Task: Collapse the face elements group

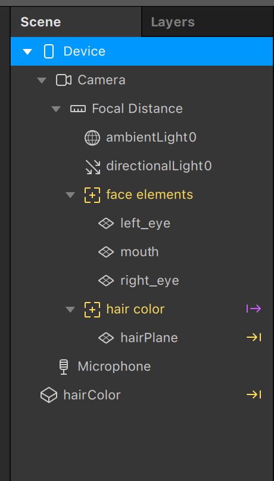Action: pyautogui.click(x=70, y=195)
